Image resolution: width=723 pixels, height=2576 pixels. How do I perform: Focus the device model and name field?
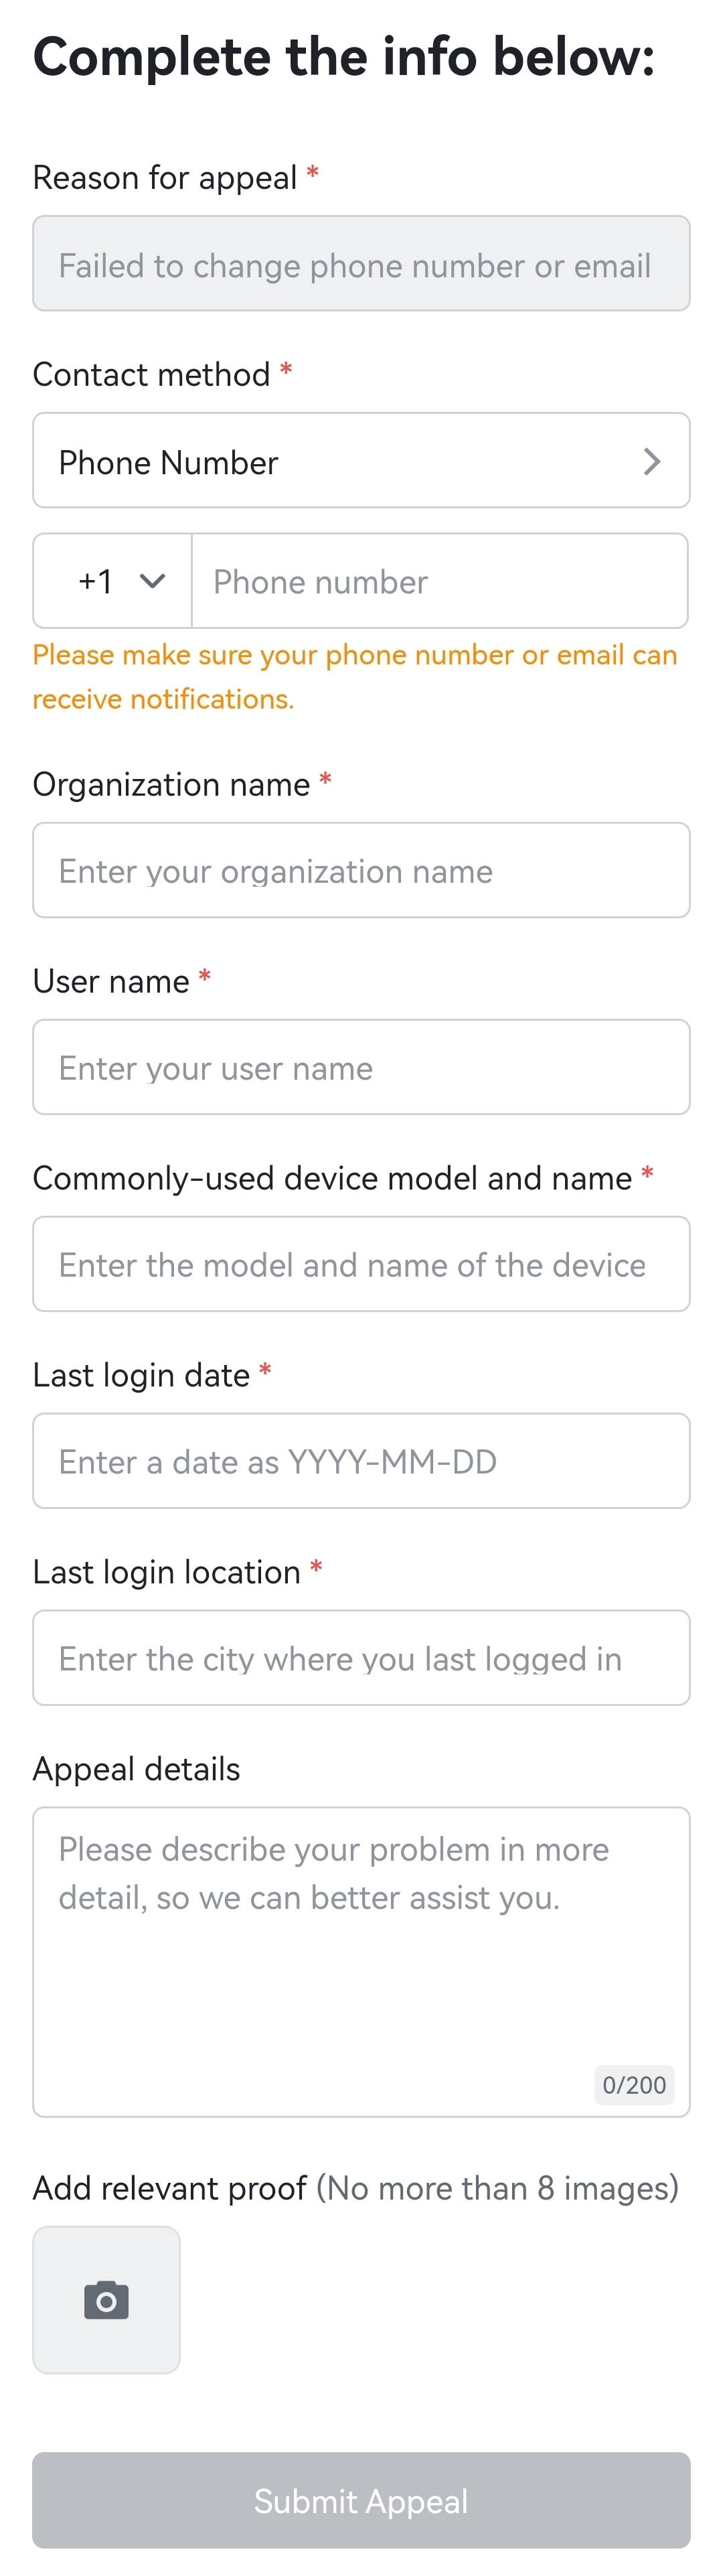[x=361, y=1264]
